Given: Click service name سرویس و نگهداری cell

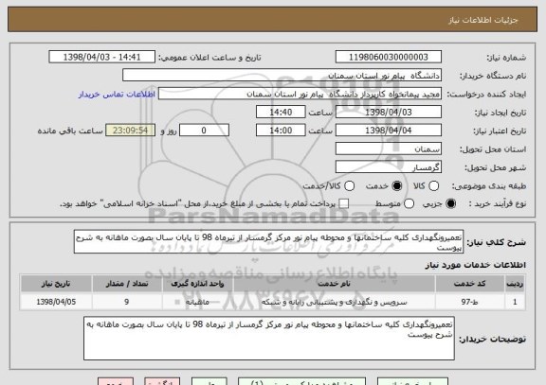Looking at the screenshot, I should tap(334, 302).
